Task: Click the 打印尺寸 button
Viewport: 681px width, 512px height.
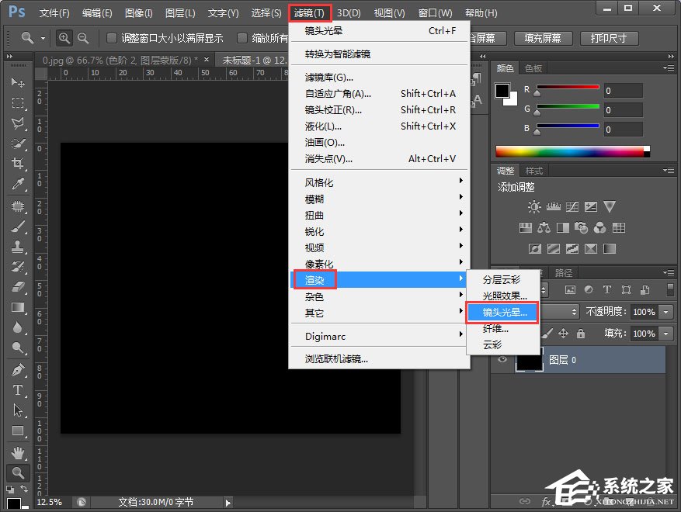Action: [608, 38]
